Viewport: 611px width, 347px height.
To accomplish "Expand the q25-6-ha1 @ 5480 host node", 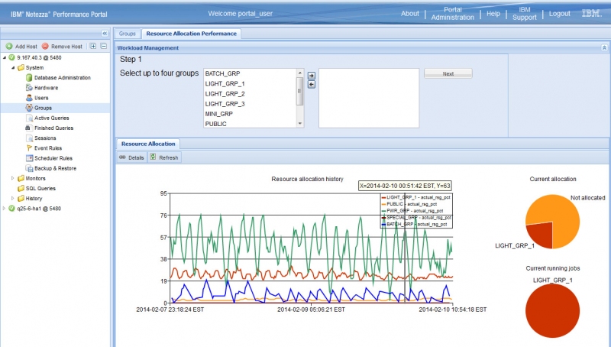I will pyautogui.click(x=5, y=208).
